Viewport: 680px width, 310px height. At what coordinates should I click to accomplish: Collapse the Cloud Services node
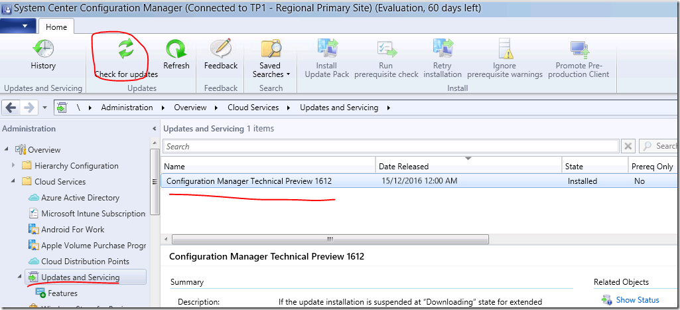pos(13,181)
